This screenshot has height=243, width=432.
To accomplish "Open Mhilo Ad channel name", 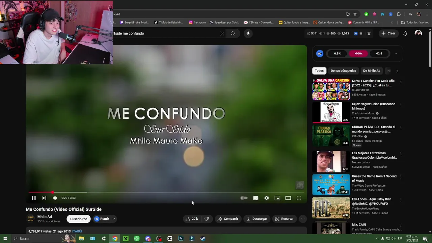I will click(45, 217).
